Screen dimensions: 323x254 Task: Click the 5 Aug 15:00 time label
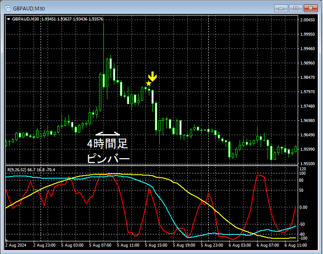(156, 245)
